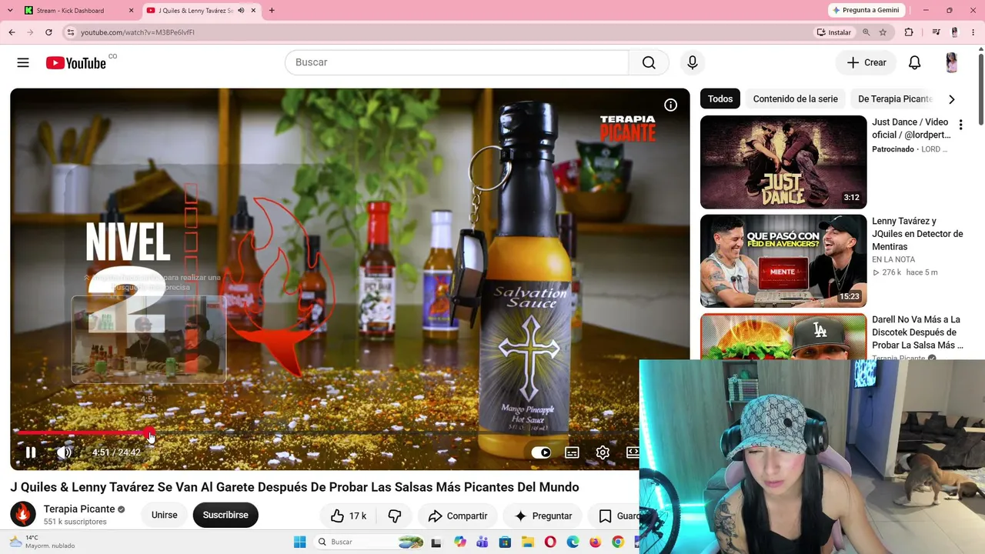
Task: Open options for the Just Dance video
Action: tap(960, 125)
